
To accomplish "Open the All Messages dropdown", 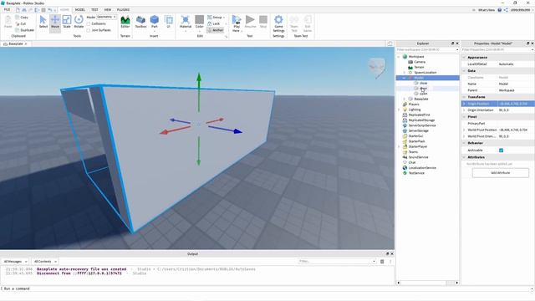I will pyautogui.click(x=15, y=262).
